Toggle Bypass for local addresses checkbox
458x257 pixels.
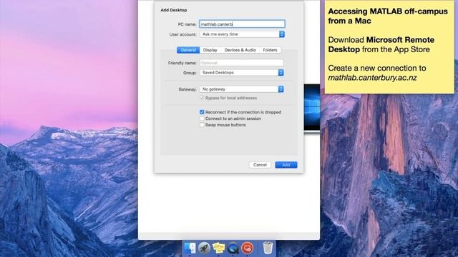202,98
